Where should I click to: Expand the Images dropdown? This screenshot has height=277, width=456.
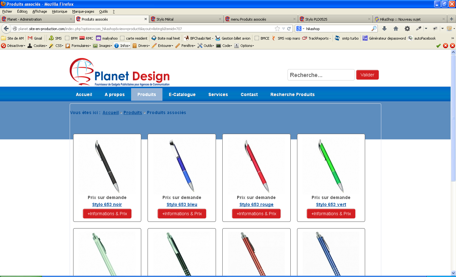point(103,46)
